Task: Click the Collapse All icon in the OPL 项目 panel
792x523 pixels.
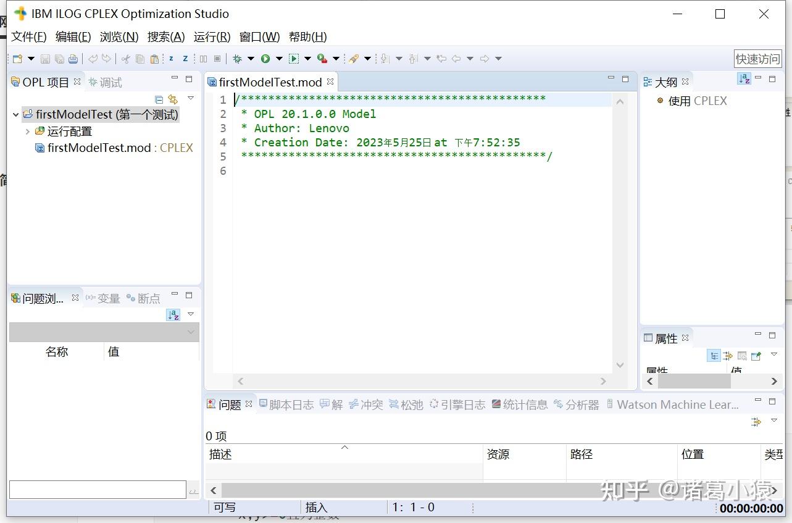Action: pos(159,99)
